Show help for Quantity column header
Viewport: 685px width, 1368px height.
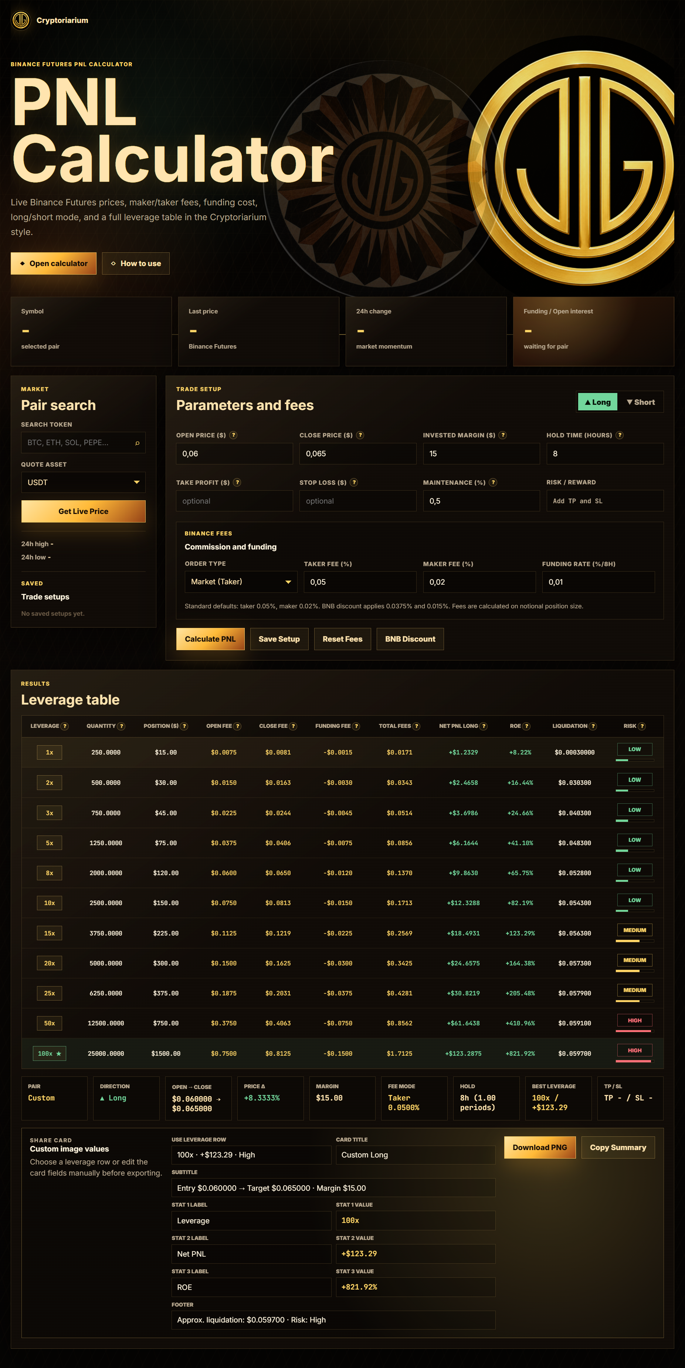(121, 726)
